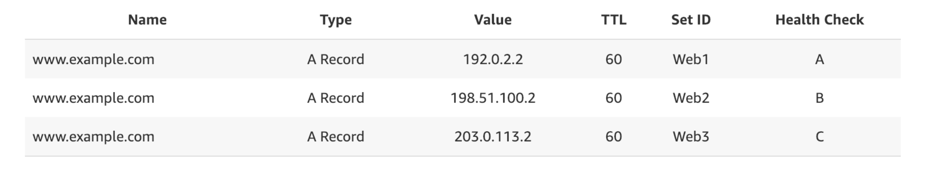This screenshot has width=927, height=172.
Task: Select health check A cell
Action: [819, 59]
